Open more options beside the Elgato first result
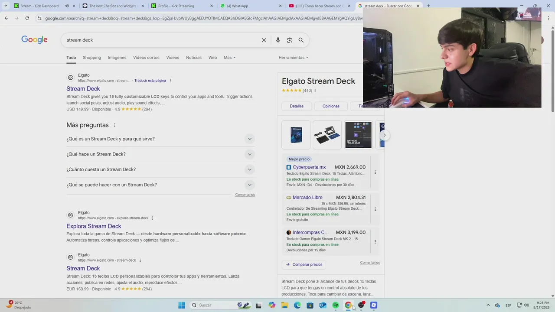This screenshot has width=555, height=312. (171, 81)
